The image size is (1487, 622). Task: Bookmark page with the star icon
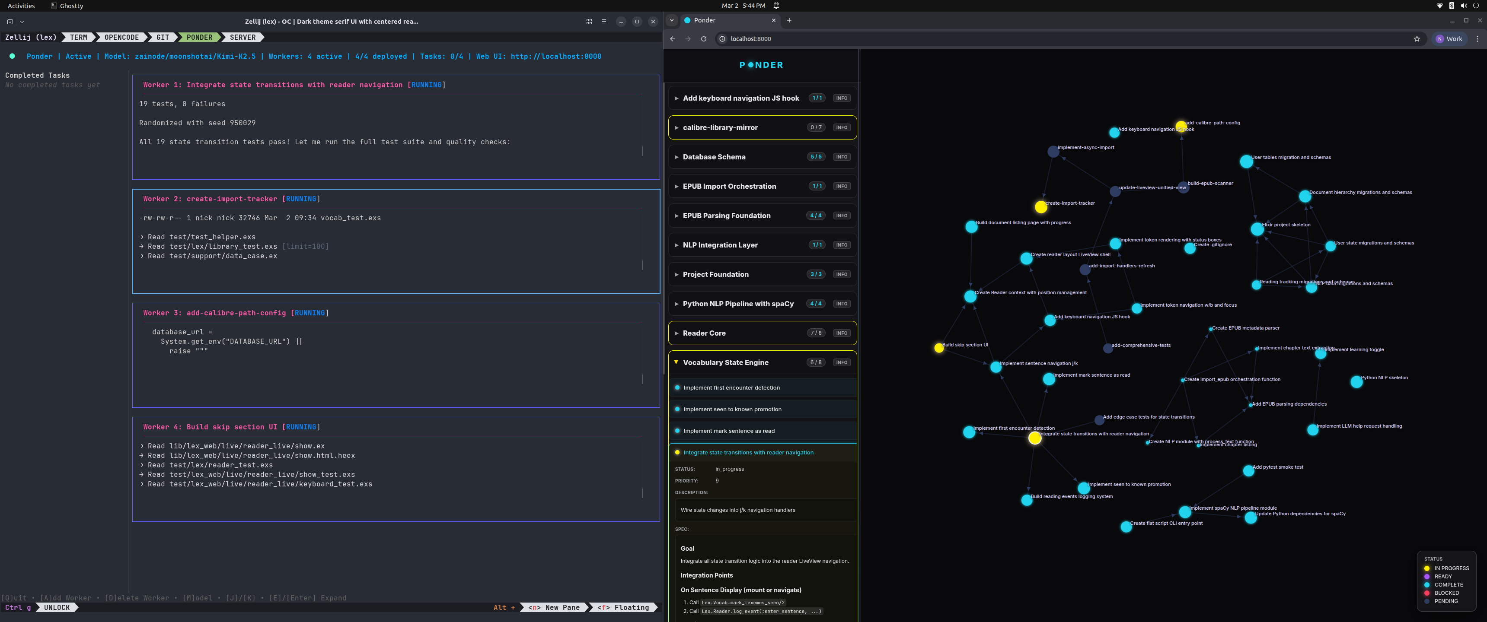click(1417, 38)
